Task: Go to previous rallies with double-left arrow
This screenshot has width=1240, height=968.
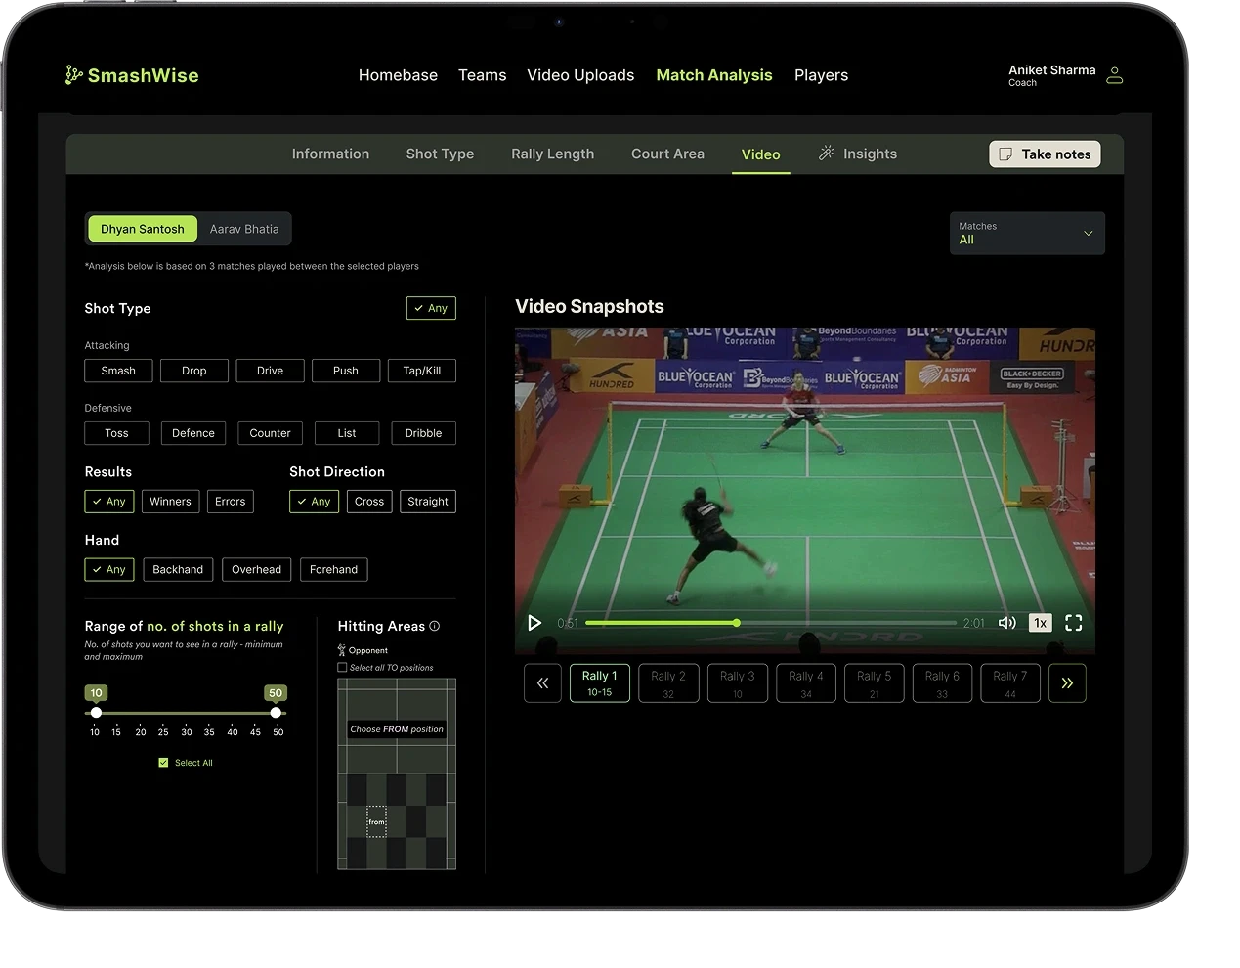Action: [542, 683]
